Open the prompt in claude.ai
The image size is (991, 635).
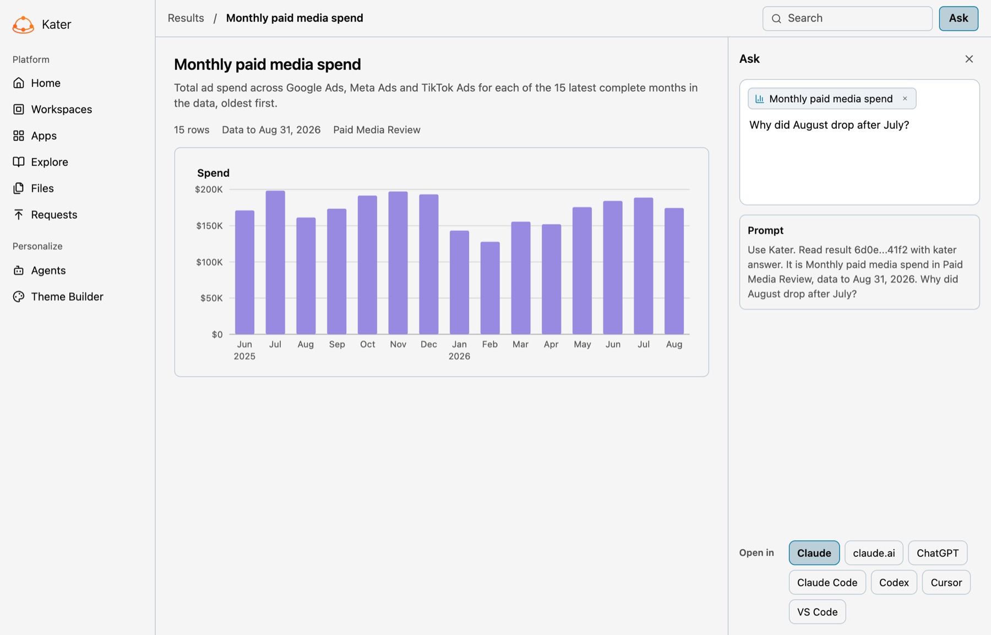point(874,553)
